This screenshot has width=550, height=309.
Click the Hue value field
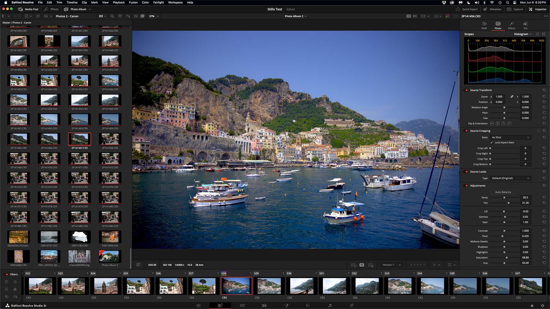click(x=525, y=263)
